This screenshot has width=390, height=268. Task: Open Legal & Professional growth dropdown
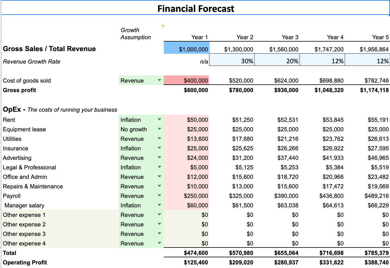tap(159, 167)
